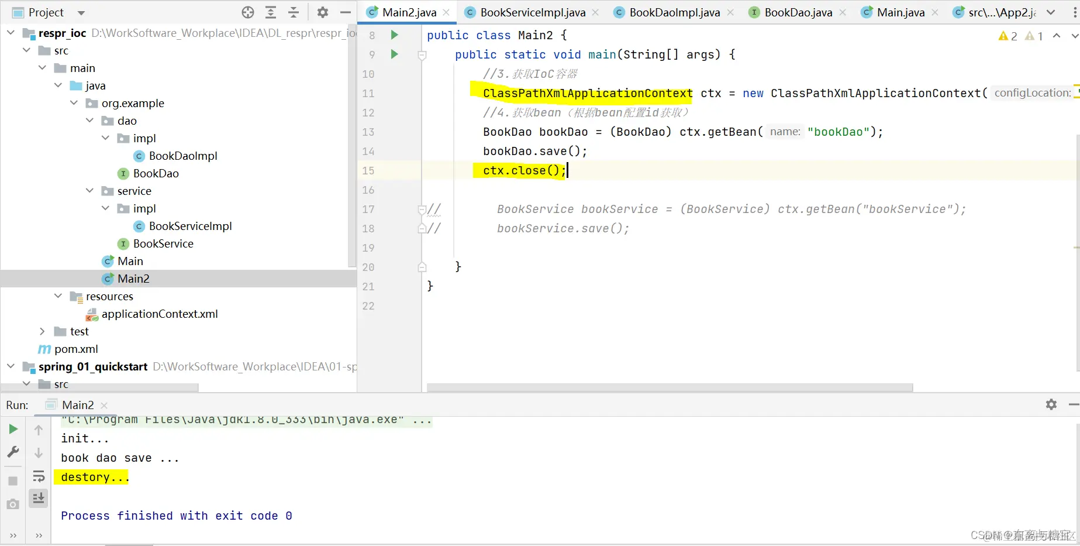This screenshot has width=1080, height=546.
Task: Collapse the resources folder node
Action: pyautogui.click(x=58, y=296)
